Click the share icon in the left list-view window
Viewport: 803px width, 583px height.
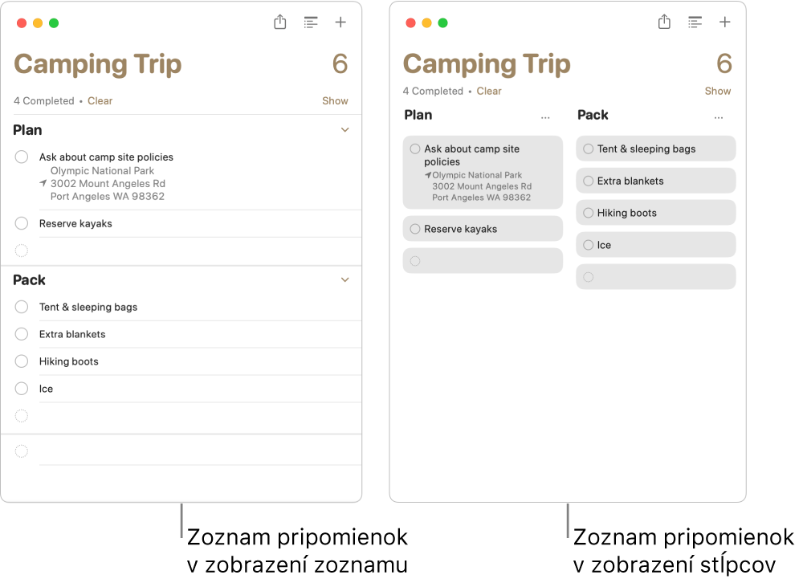279,22
